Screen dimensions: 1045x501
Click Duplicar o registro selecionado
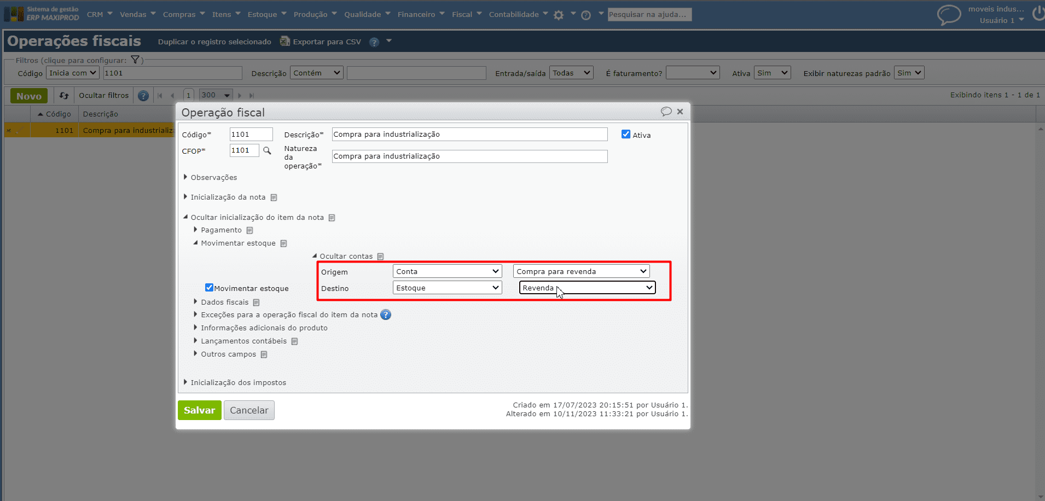pos(214,42)
